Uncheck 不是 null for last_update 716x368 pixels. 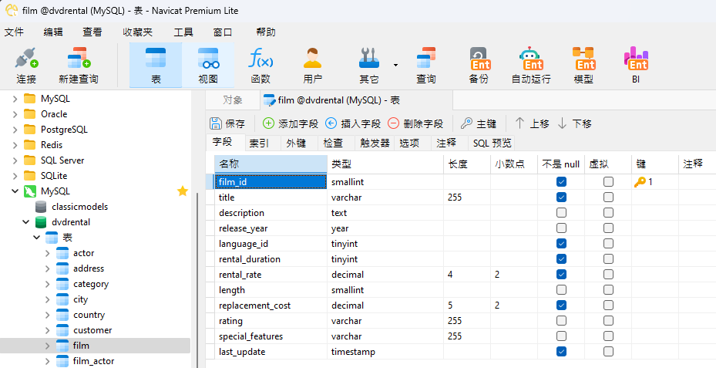pos(562,352)
